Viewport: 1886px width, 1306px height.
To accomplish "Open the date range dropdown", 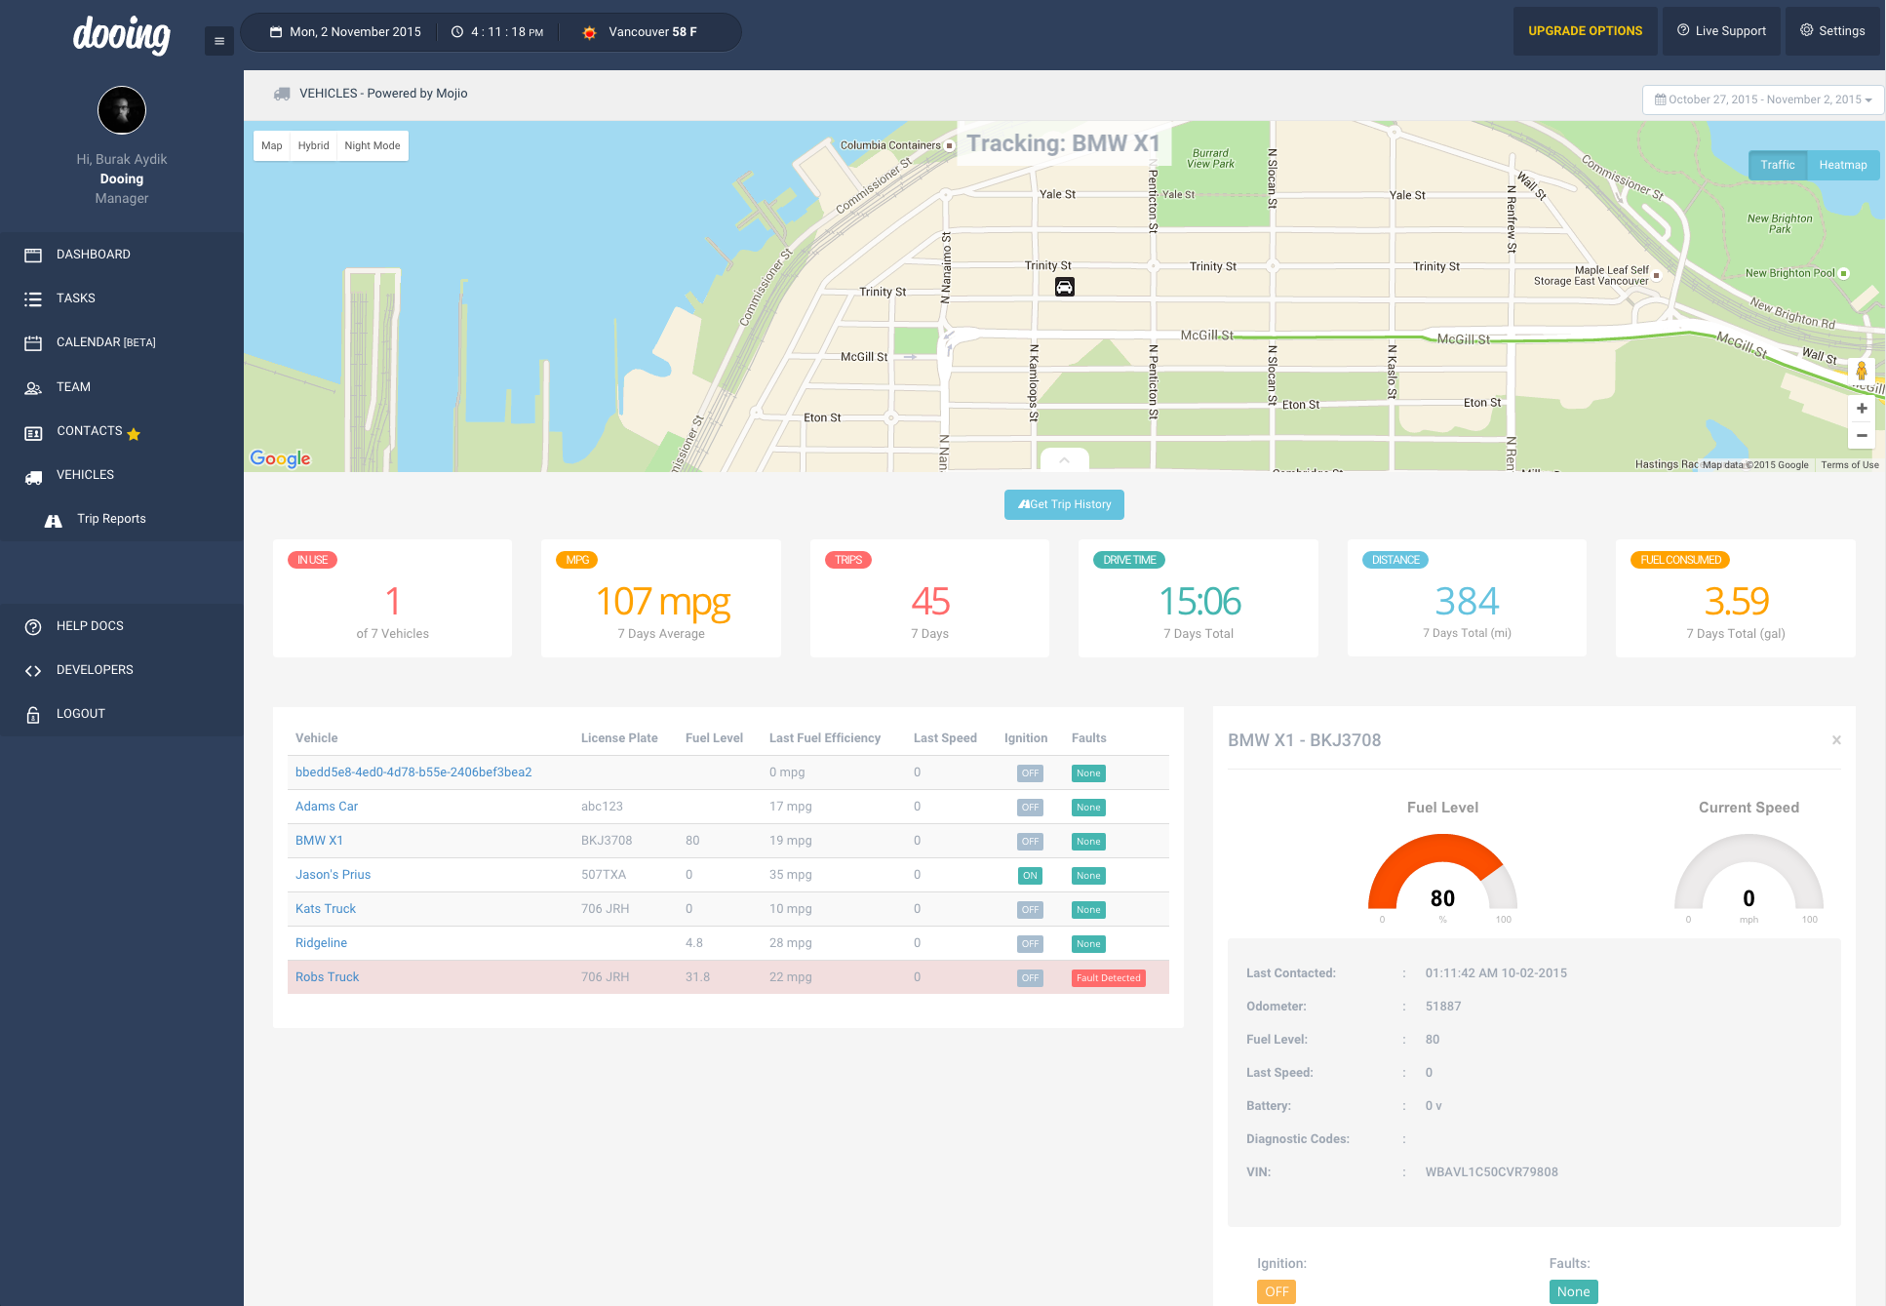I will click(x=1763, y=99).
